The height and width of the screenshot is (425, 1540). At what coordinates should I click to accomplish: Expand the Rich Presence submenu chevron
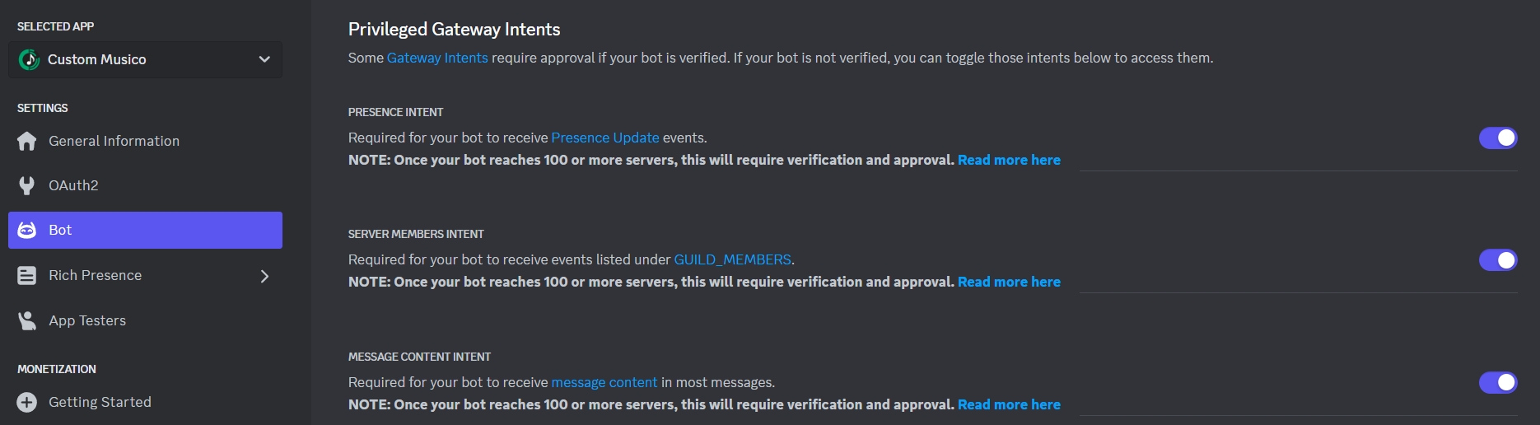(x=264, y=276)
